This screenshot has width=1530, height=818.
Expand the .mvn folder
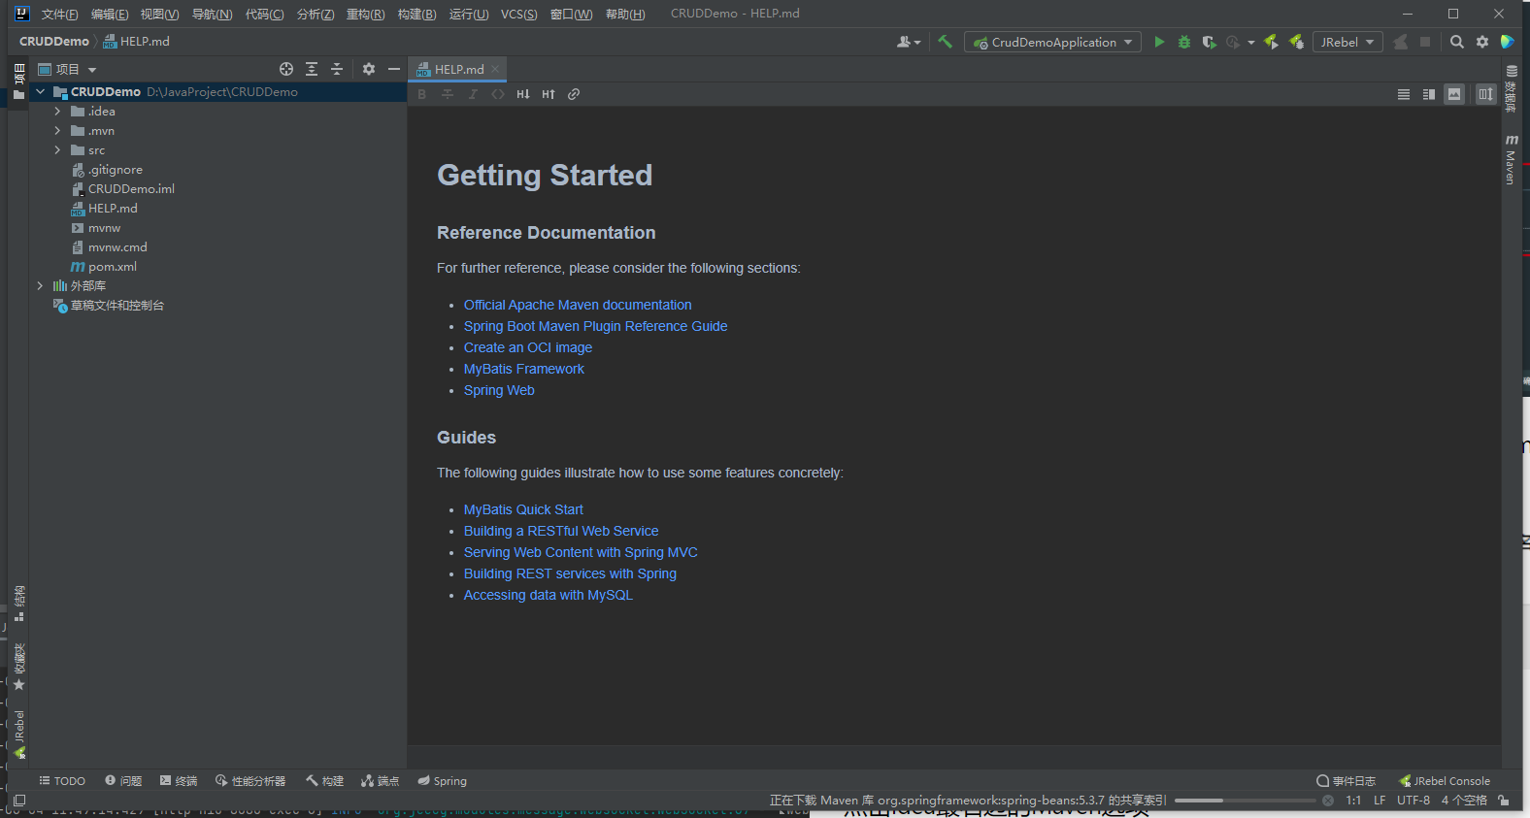57,131
